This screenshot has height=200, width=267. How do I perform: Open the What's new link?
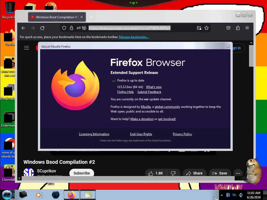pos(154,87)
